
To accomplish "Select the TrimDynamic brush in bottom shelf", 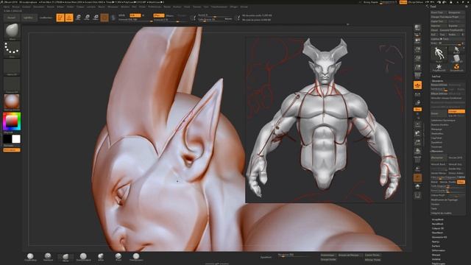I will click(x=136, y=257).
